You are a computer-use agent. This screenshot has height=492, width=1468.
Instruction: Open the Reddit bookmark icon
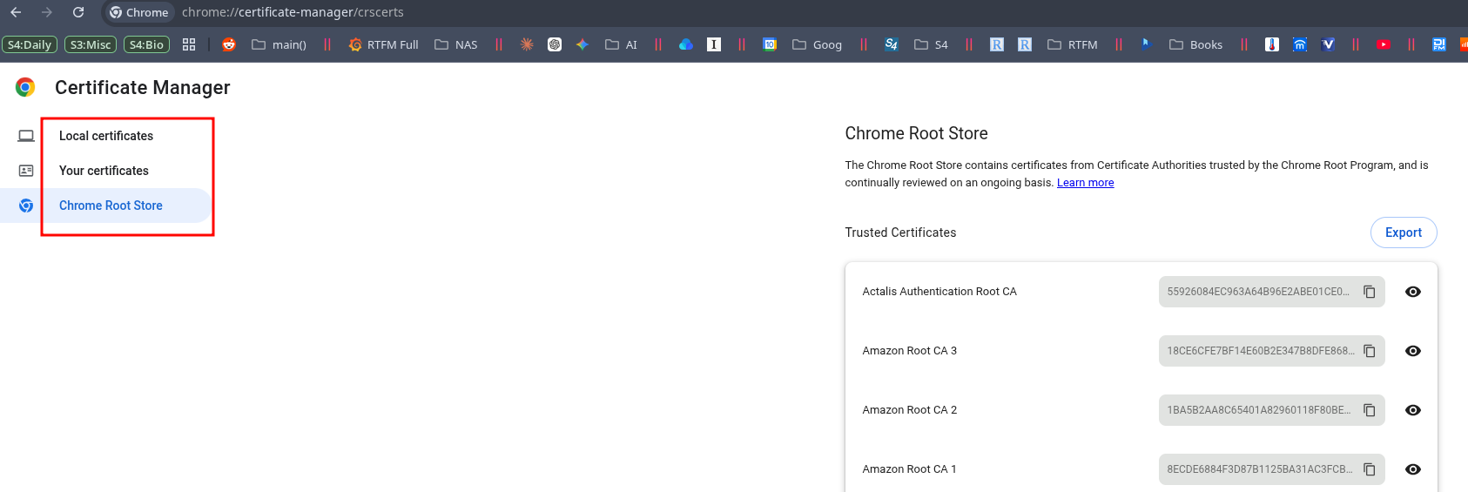click(x=229, y=44)
